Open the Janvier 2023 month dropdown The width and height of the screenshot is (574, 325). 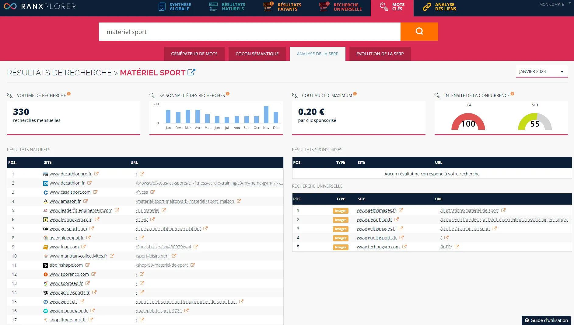pyautogui.click(x=541, y=72)
